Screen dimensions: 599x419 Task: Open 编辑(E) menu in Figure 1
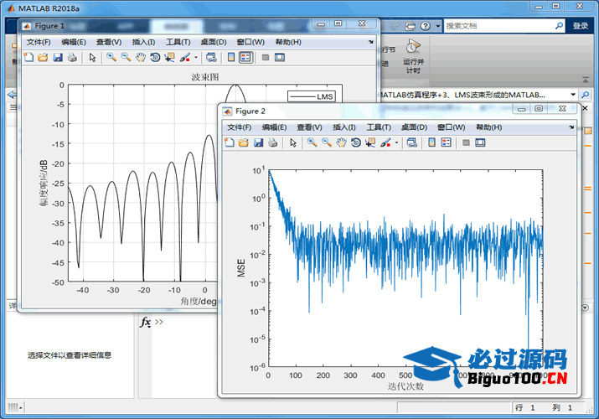coord(74,42)
